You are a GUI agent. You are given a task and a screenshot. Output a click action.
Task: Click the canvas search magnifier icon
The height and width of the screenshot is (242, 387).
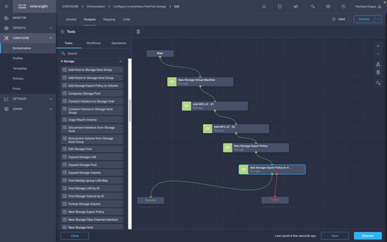[378, 83]
